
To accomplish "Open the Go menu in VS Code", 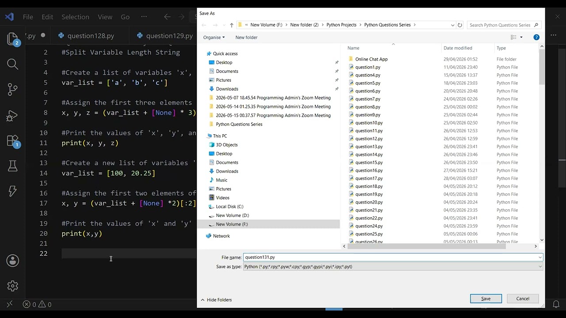I will [125, 17].
